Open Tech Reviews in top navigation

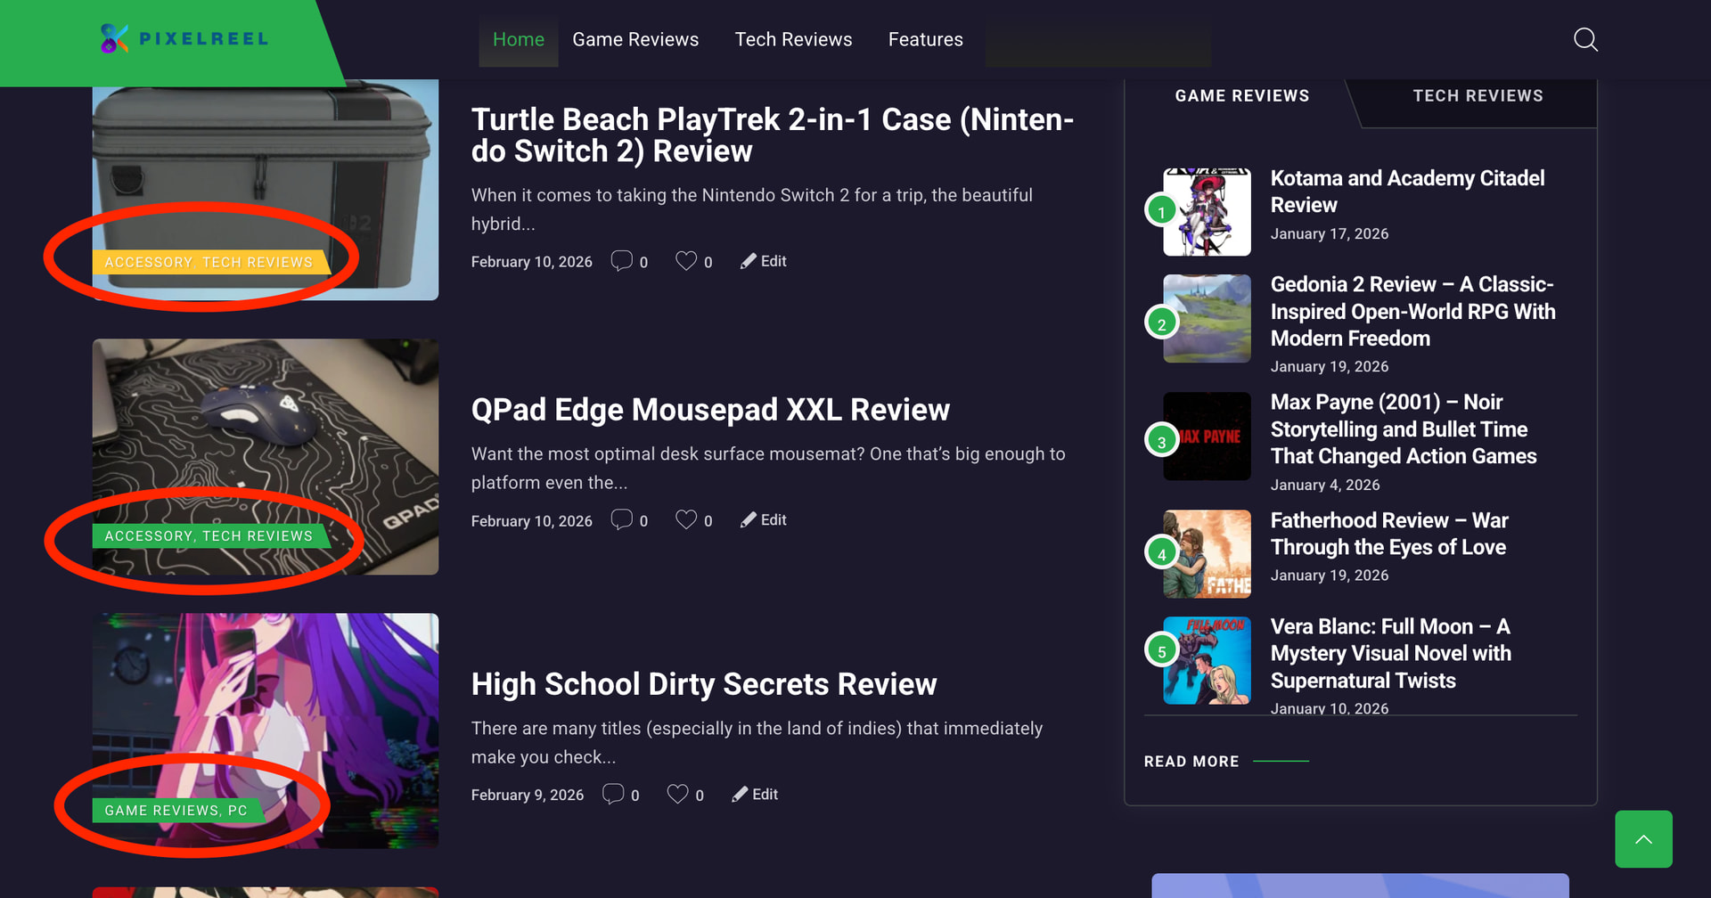793,40
